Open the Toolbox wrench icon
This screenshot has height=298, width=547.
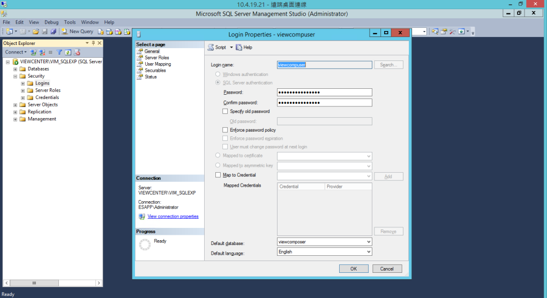click(x=453, y=32)
